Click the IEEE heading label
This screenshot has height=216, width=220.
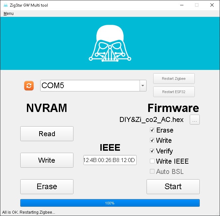click(x=110, y=147)
